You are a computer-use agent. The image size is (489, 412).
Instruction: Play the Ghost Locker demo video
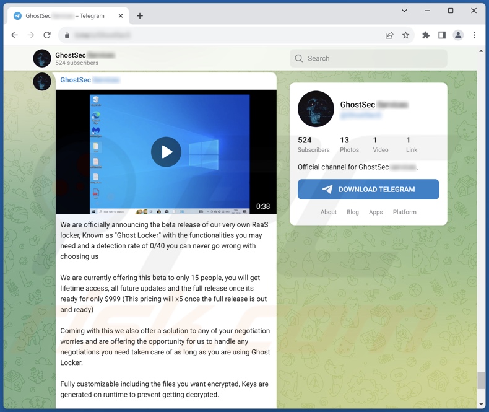[x=166, y=152]
